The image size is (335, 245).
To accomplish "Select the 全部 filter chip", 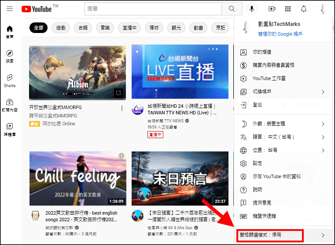I will pos(38,28).
